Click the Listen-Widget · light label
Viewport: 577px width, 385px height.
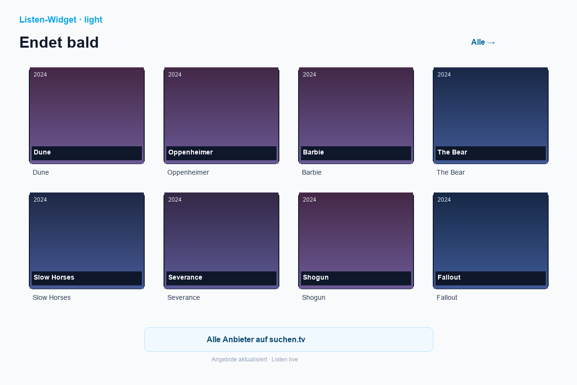click(x=61, y=20)
